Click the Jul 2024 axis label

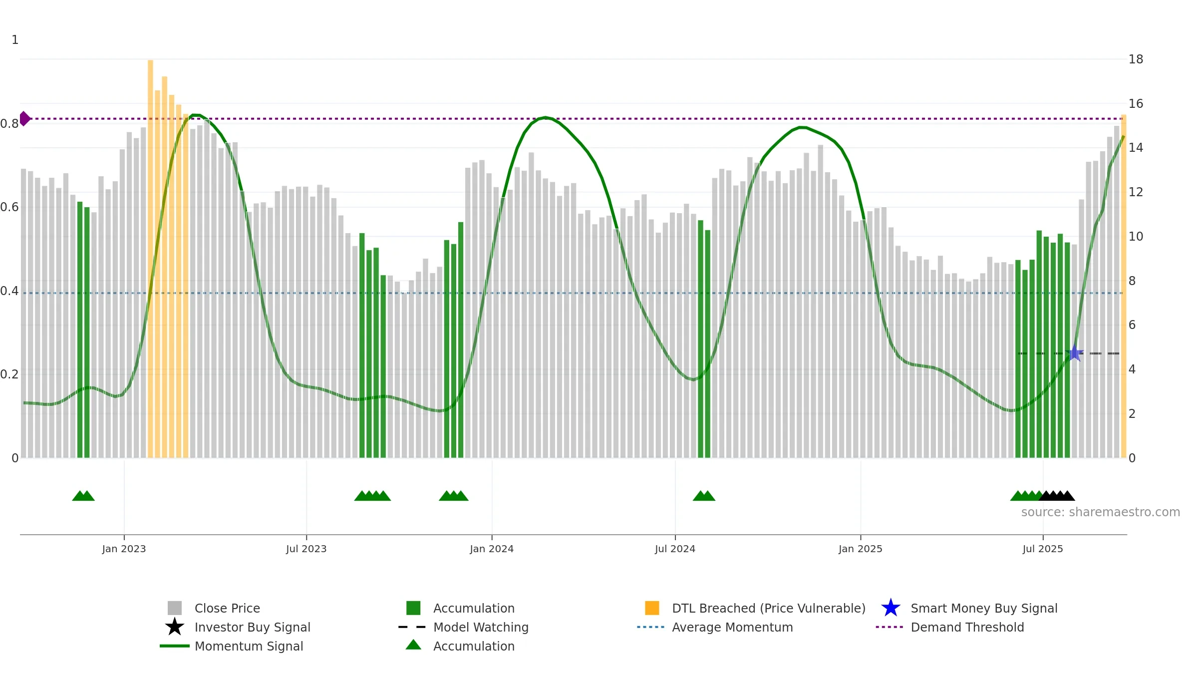675,549
